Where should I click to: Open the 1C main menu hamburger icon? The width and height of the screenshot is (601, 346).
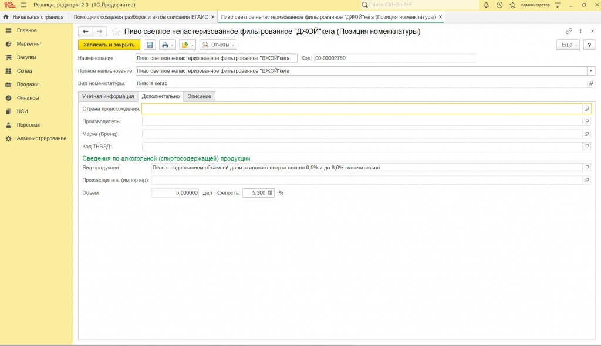[23, 5]
